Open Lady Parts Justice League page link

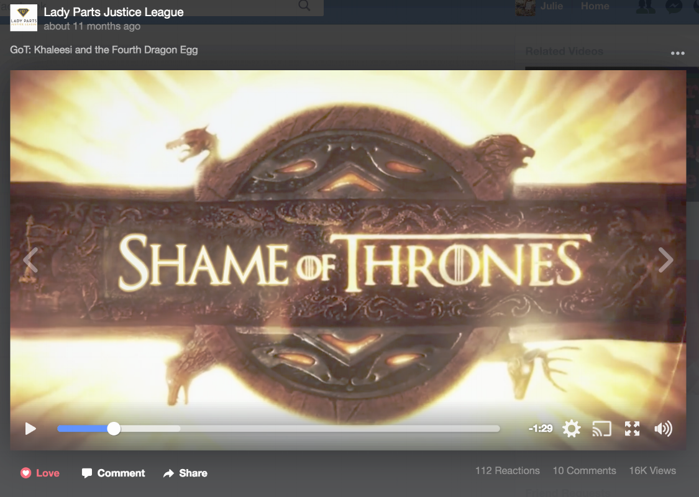(114, 12)
